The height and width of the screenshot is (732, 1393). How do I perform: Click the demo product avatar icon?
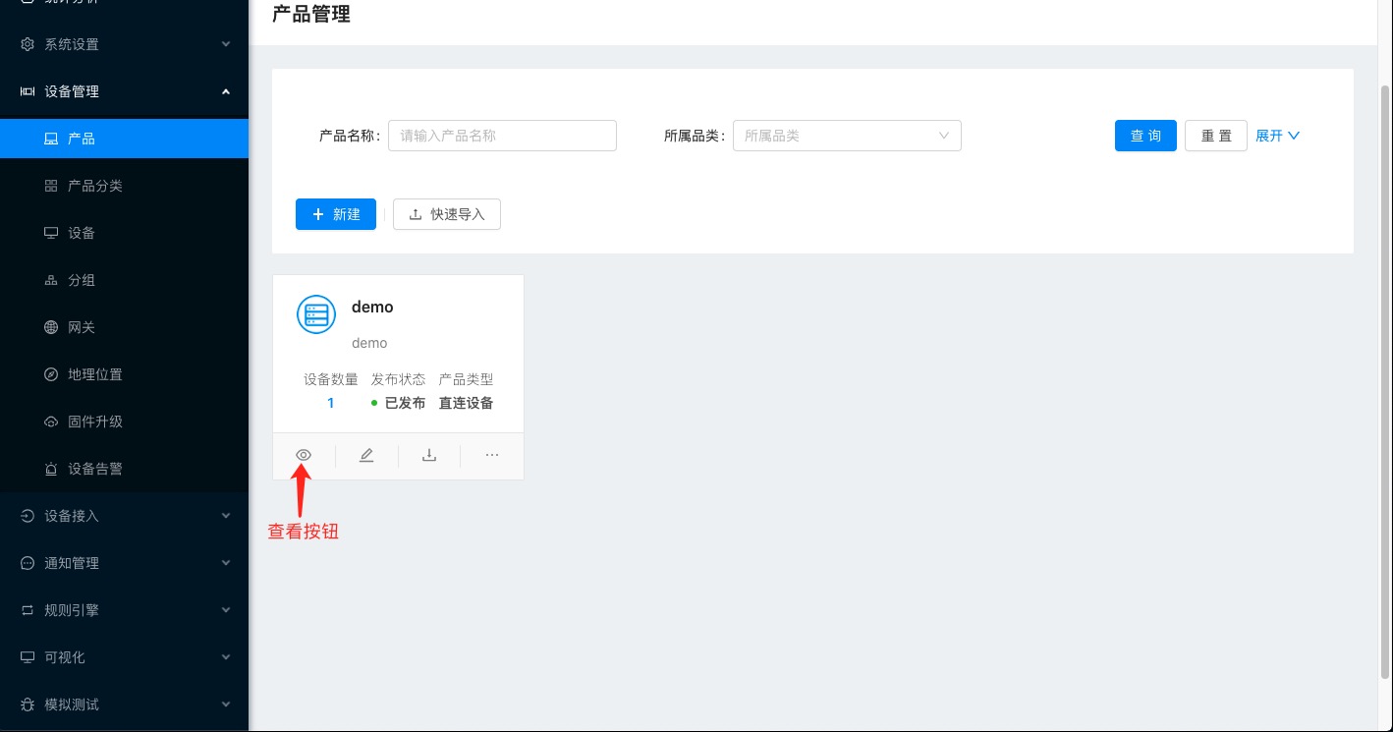(316, 314)
